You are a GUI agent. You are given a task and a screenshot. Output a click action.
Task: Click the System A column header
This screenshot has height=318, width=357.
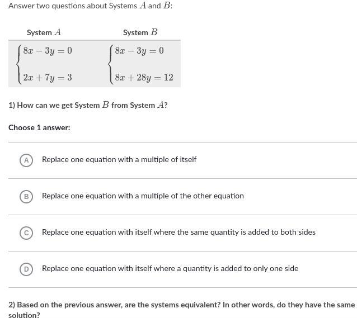click(44, 32)
